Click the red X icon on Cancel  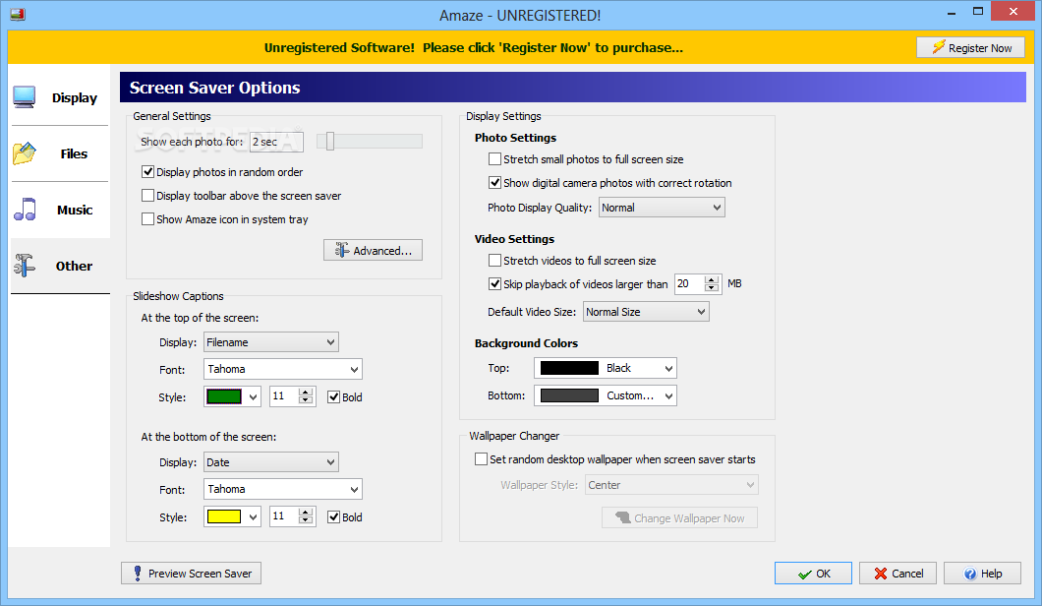(881, 574)
